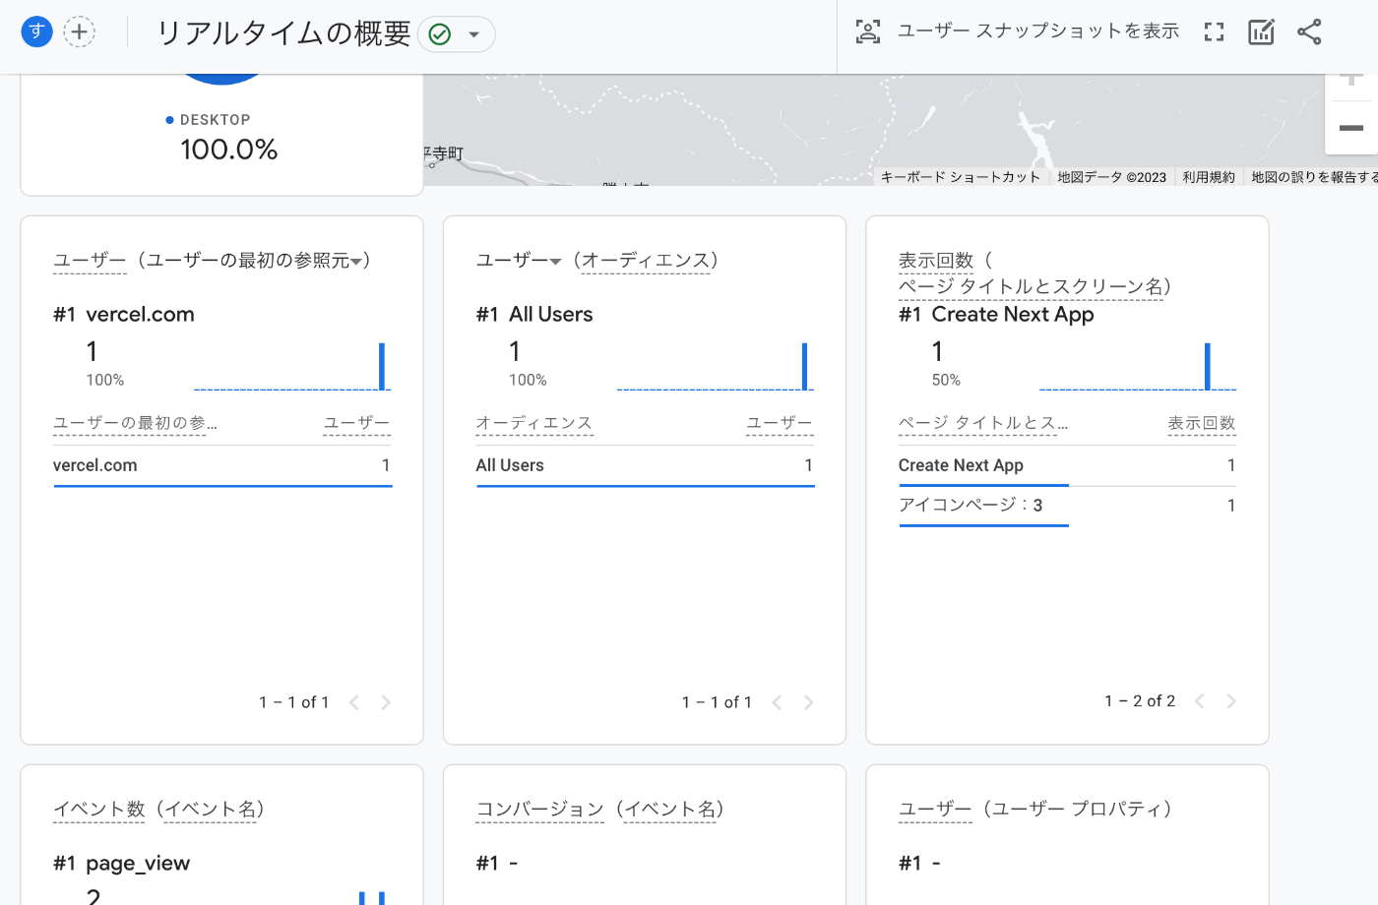Click リアルタイムの概要 page title
Viewport: 1378px width, 905px height.
(283, 33)
